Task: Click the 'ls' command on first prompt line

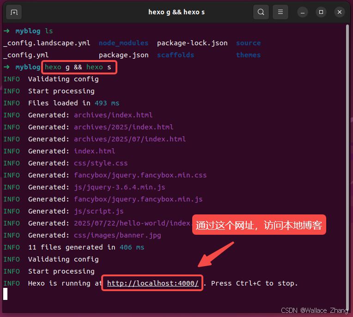Action: pyautogui.click(x=49, y=31)
